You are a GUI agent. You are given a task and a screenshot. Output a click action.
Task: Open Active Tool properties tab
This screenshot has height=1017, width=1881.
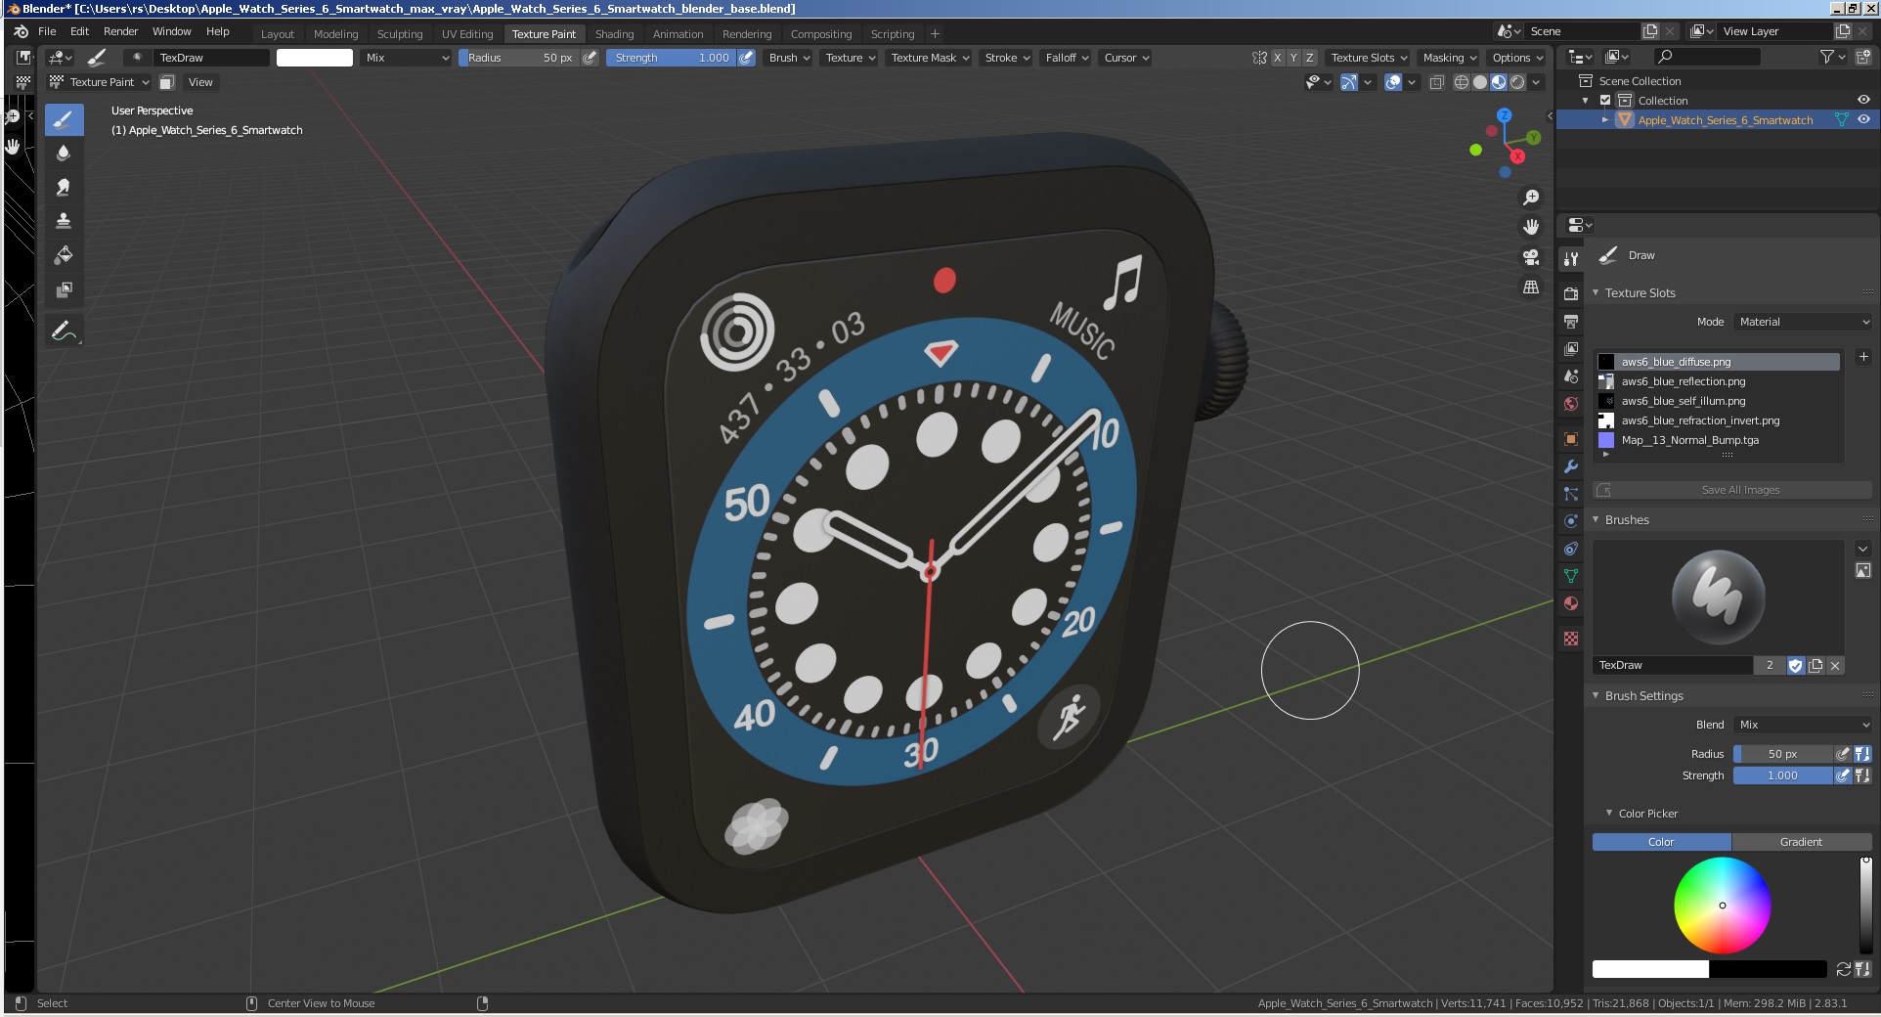[x=1571, y=259]
